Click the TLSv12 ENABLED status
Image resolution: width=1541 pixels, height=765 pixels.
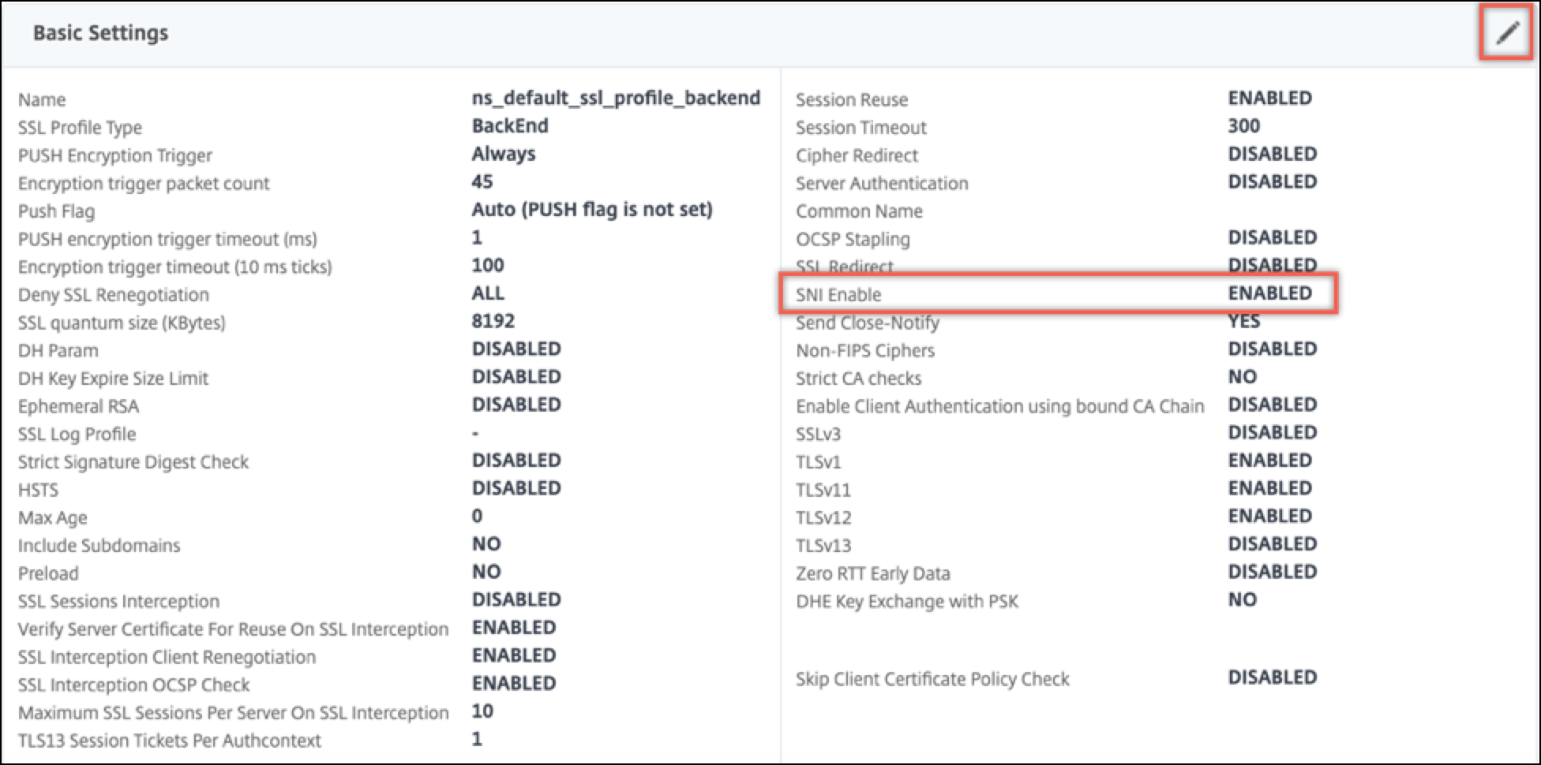point(1269,517)
